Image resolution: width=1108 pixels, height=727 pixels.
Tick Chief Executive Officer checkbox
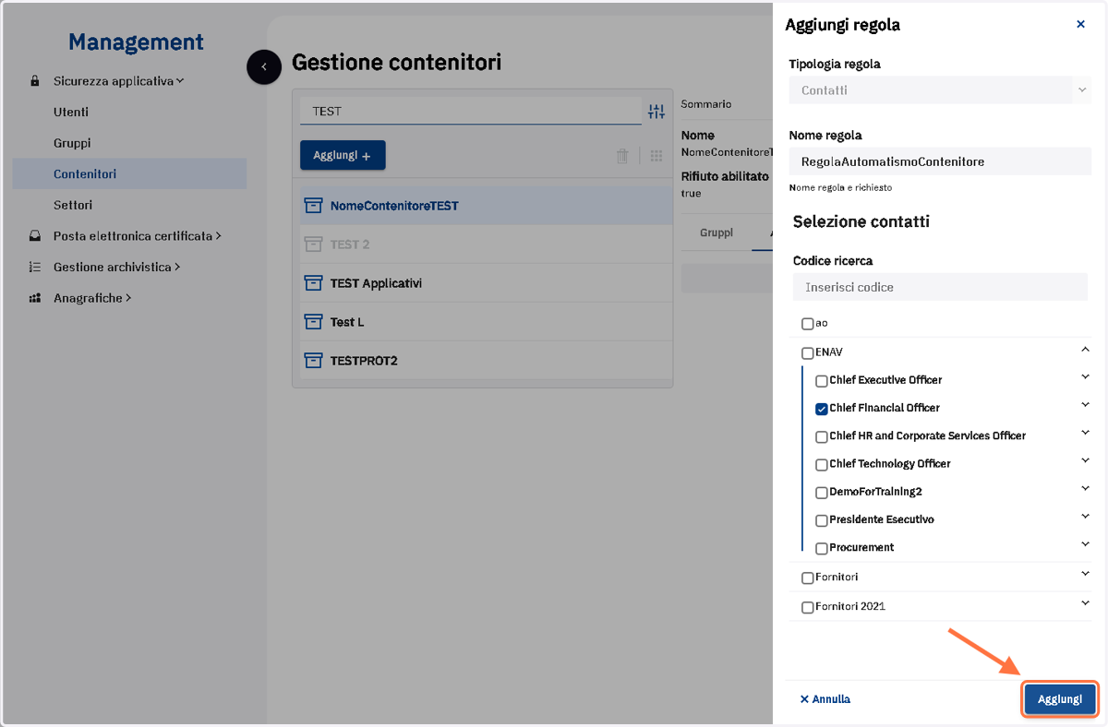point(822,381)
